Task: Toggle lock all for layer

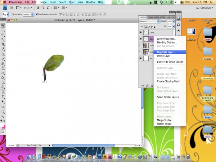Action: tap(154, 27)
